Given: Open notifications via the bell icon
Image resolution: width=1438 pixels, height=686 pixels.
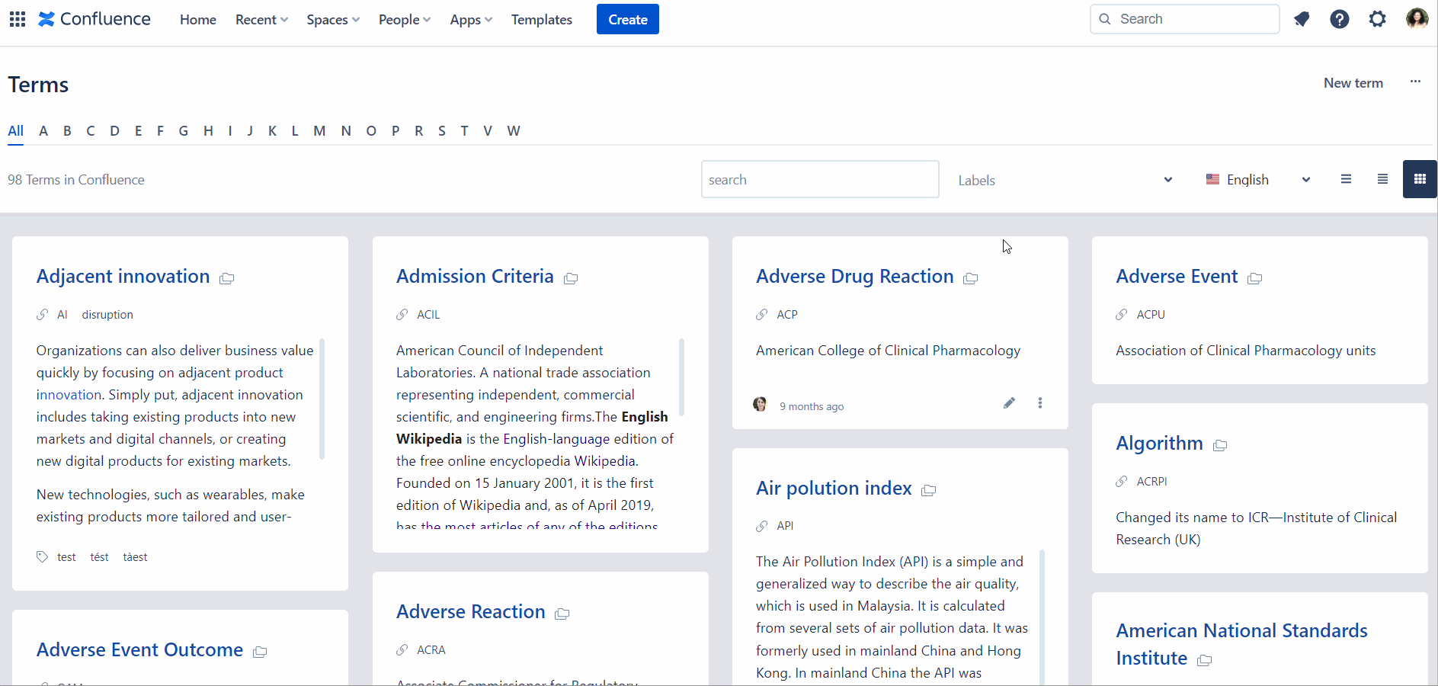Looking at the screenshot, I should (1302, 19).
